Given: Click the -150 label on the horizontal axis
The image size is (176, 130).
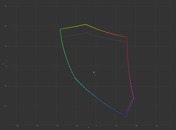Looking at the screenshot, I should point(37,126).
